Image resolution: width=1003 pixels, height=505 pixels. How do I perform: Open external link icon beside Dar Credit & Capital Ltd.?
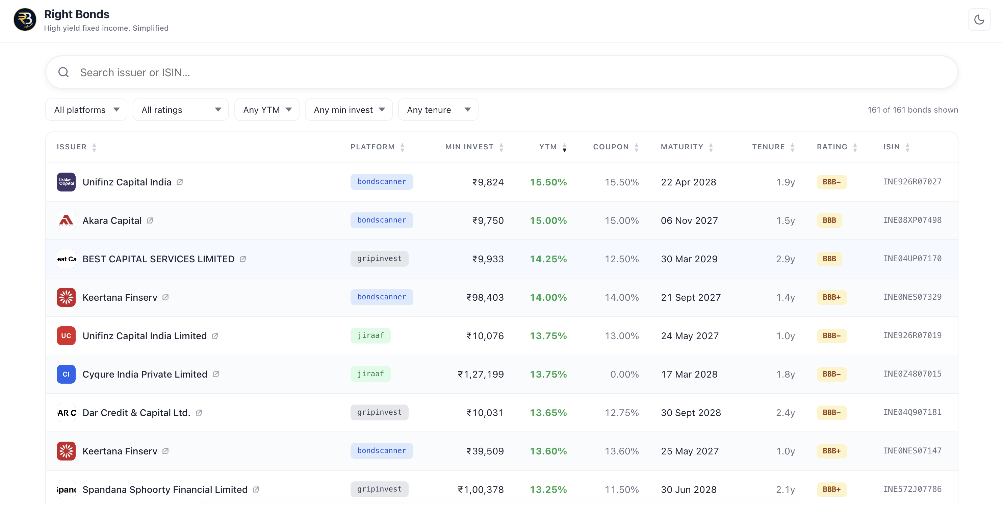pos(199,413)
